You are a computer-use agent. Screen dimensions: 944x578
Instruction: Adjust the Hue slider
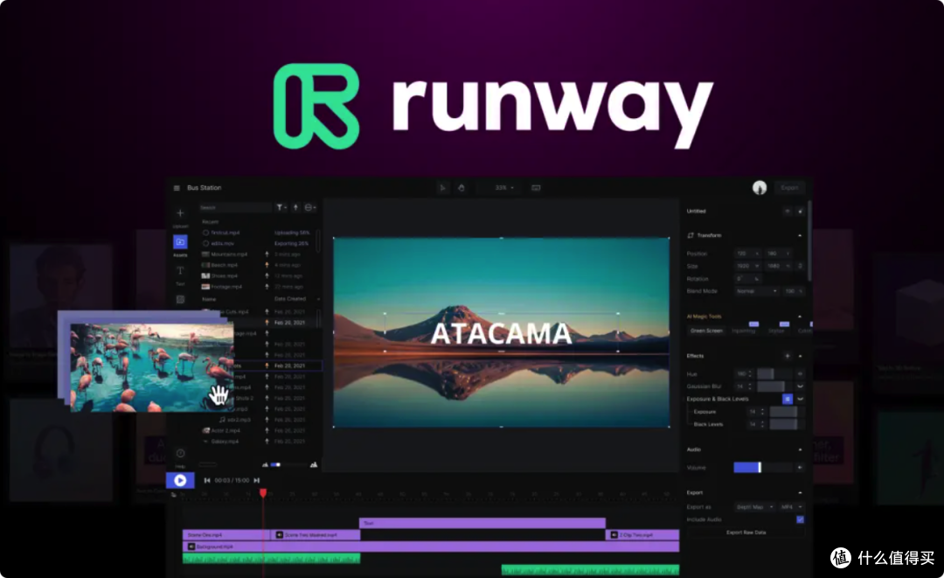click(x=774, y=374)
